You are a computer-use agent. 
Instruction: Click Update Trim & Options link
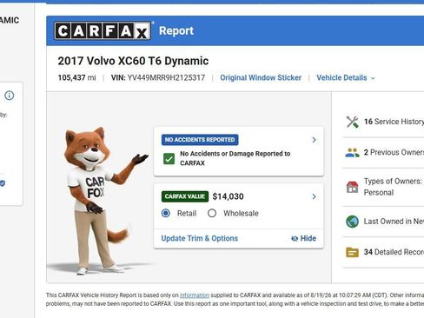tap(200, 238)
